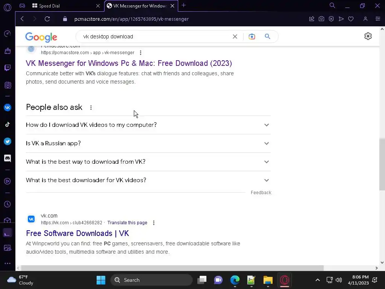The height and width of the screenshot is (289, 385).
Task: Open the share/edit page icon in address bar
Action: tap(312, 19)
